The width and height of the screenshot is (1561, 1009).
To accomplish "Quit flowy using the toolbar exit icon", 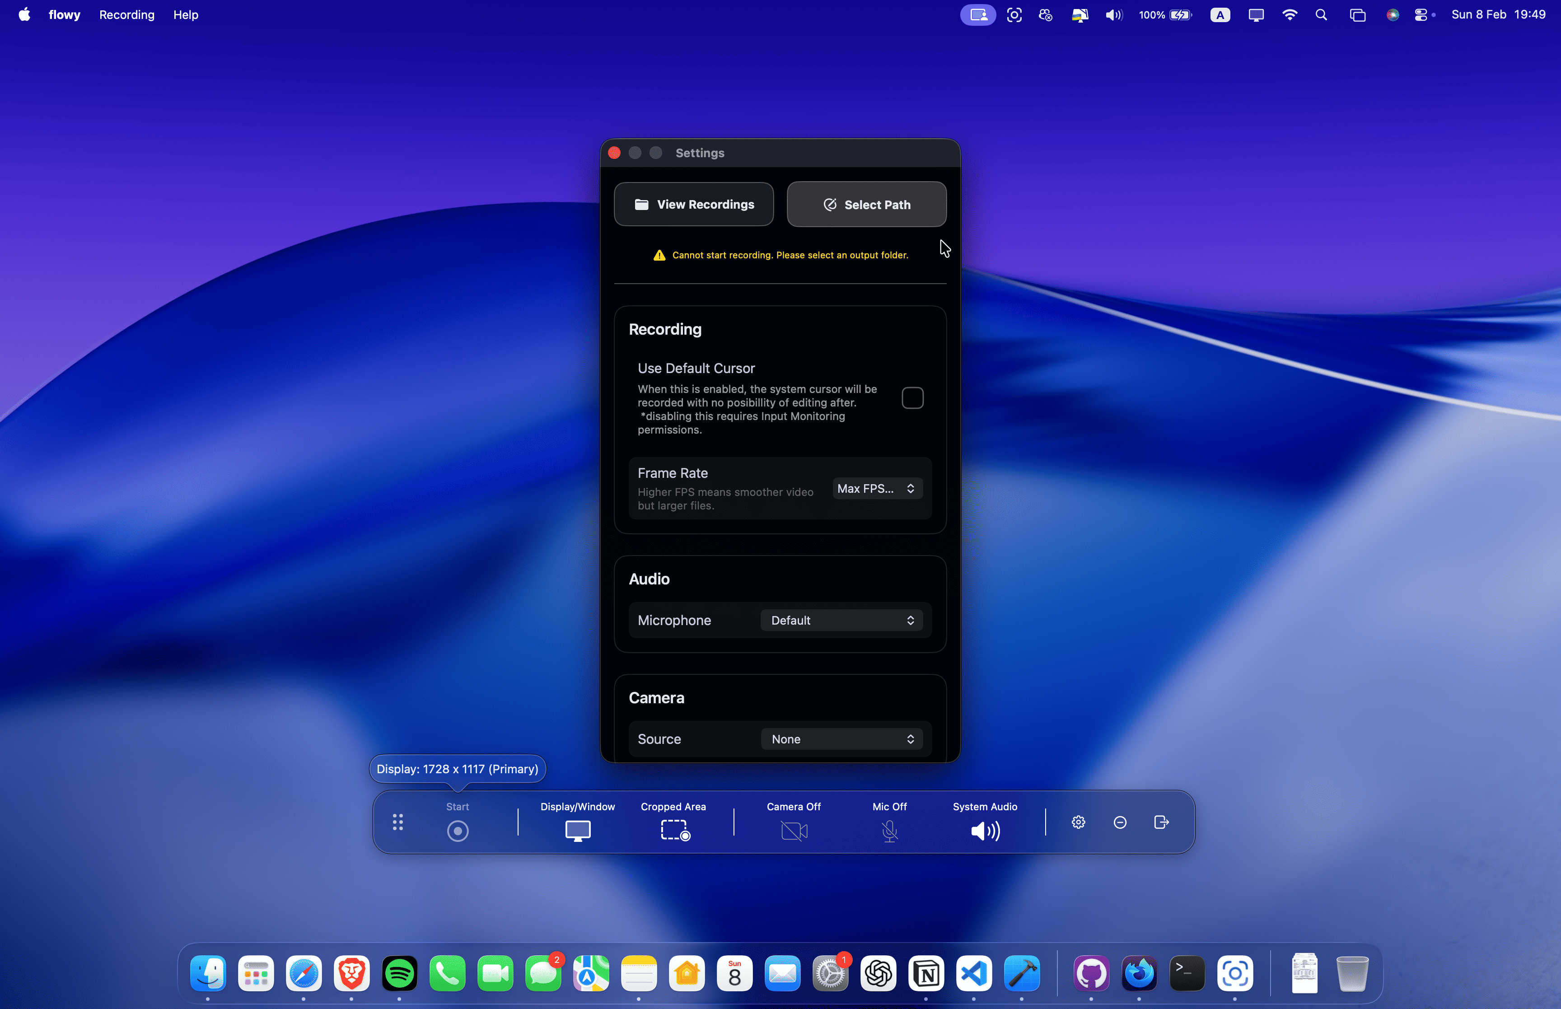I will pyautogui.click(x=1161, y=822).
